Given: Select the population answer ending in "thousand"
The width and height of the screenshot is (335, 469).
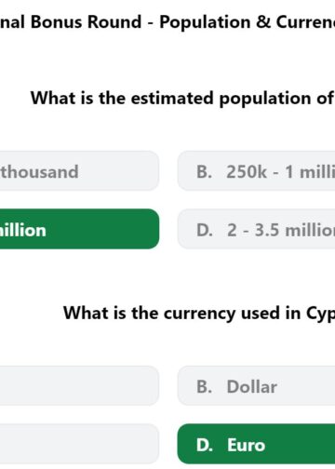Looking at the screenshot, I should click(79, 171).
